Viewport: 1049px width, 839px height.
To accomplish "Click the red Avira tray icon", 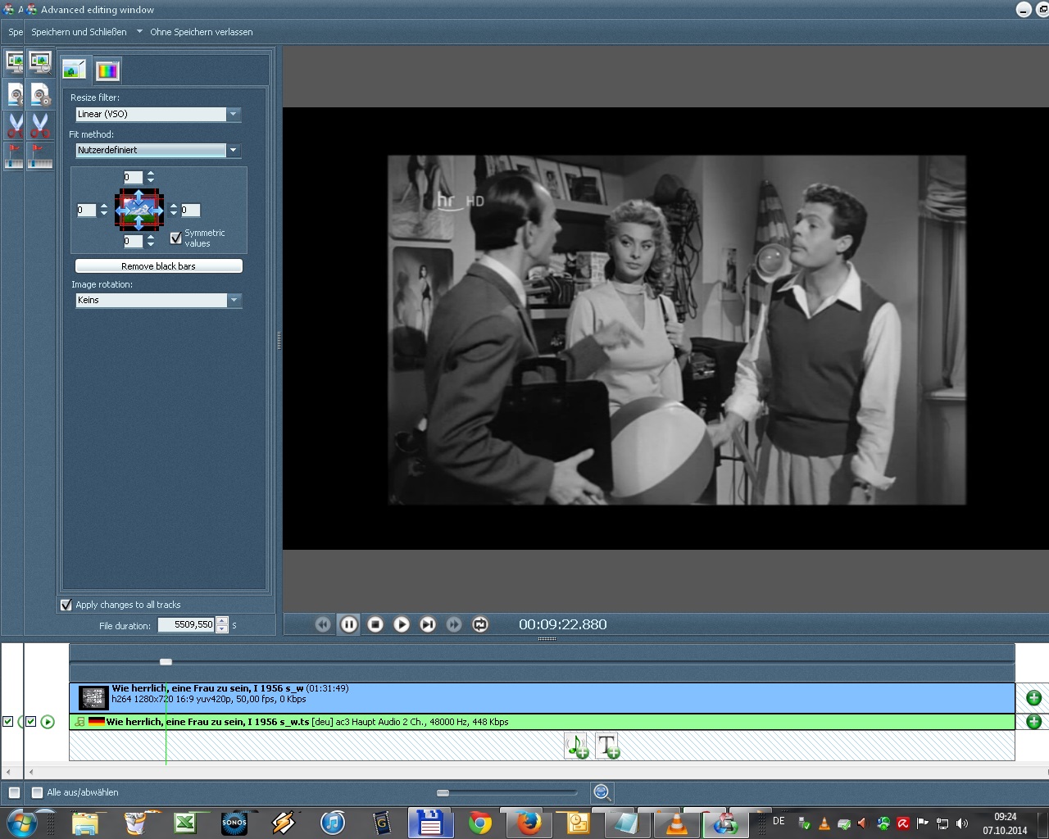I will click(903, 823).
